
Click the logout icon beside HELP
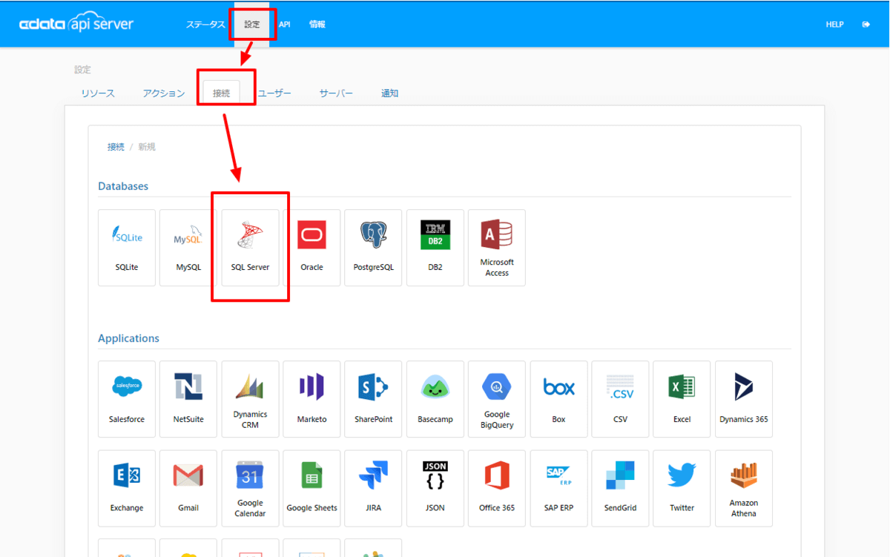pyautogui.click(x=866, y=24)
